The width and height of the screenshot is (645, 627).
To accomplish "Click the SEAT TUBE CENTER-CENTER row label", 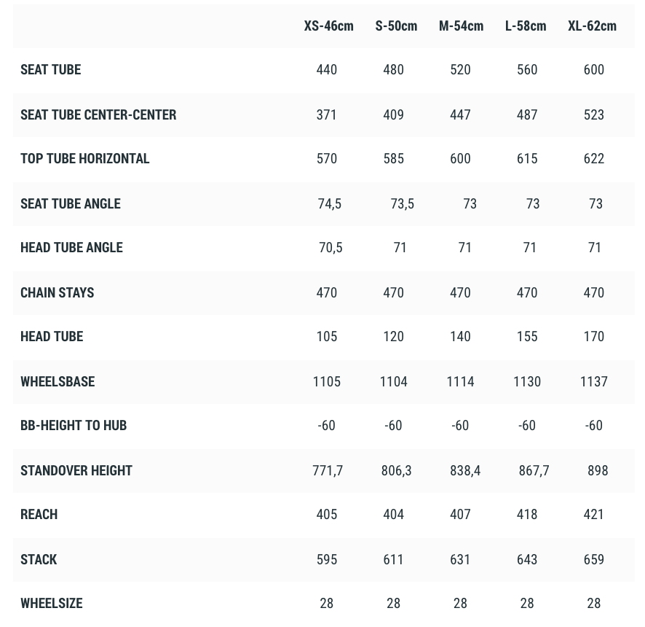I will [x=98, y=115].
